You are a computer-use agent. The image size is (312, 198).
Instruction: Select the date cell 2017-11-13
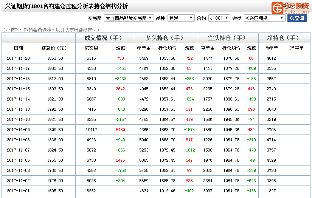18,109
